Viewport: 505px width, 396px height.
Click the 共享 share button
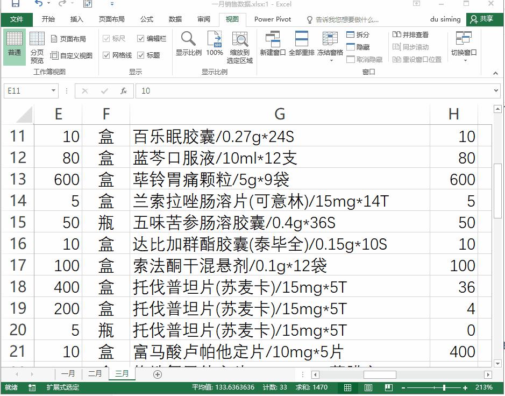[485, 19]
